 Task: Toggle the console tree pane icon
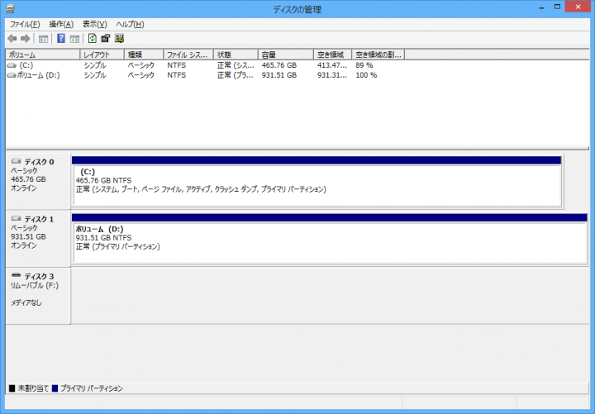tap(43, 38)
